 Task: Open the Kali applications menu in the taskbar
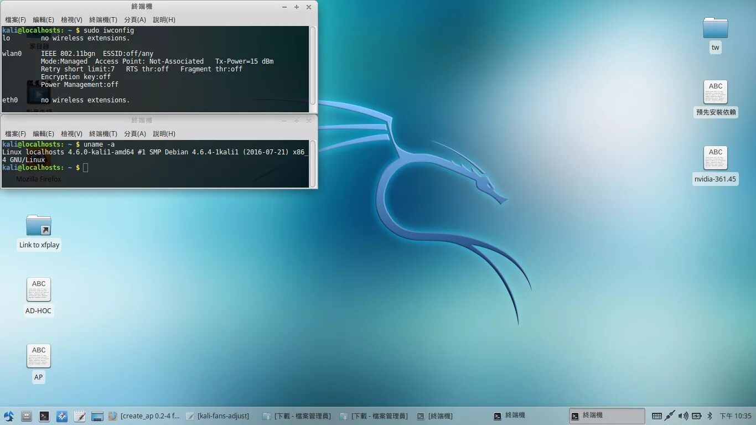[8, 416]
